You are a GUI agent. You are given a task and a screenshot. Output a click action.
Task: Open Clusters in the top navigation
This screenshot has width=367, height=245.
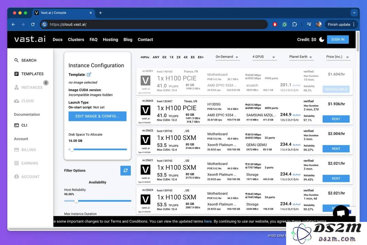point(76,39)
